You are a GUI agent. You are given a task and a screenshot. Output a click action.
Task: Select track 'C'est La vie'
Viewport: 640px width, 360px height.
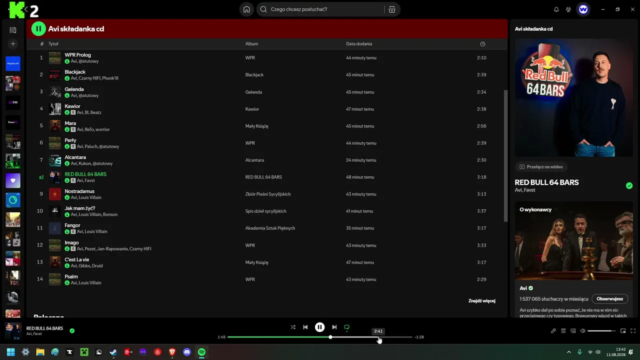click(76, 259)
